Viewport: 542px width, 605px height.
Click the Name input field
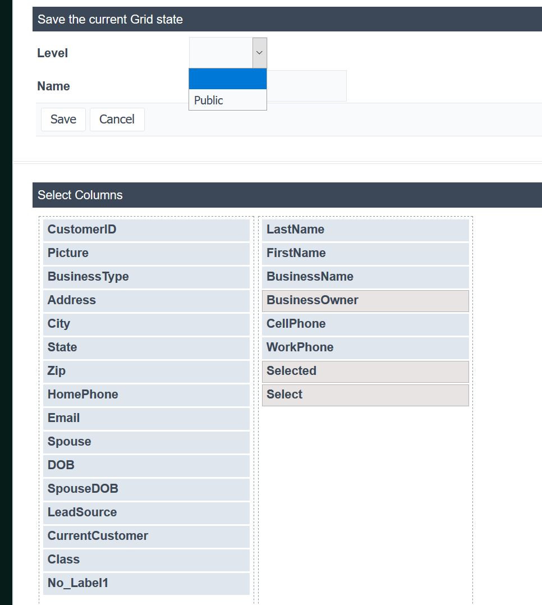pos(307,86)
